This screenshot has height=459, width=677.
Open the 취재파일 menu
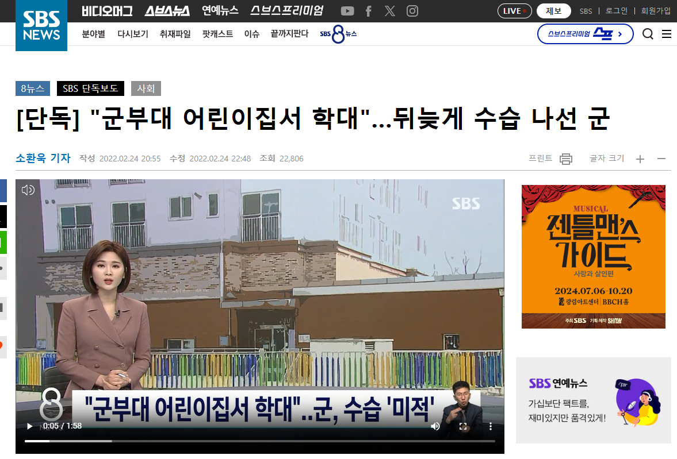[175, 34]
